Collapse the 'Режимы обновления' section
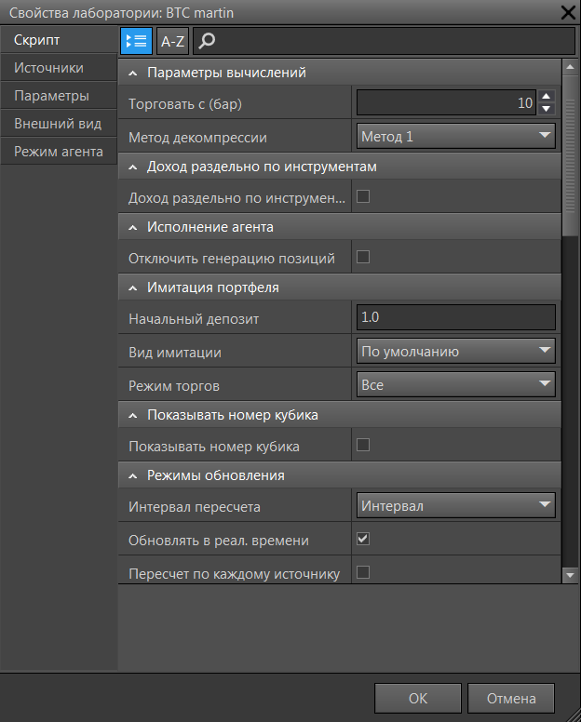 point(133,475)
